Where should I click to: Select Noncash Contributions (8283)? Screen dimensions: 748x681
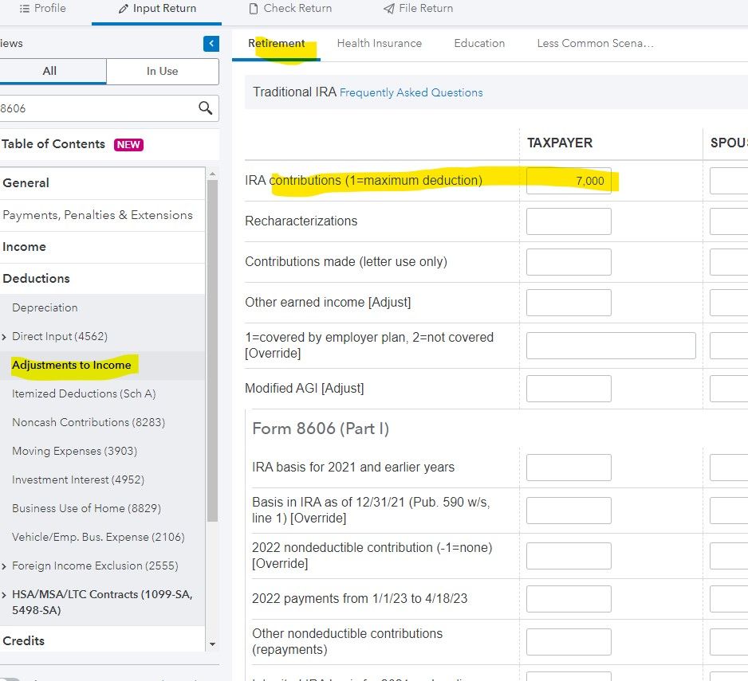[x=89, y=422]
